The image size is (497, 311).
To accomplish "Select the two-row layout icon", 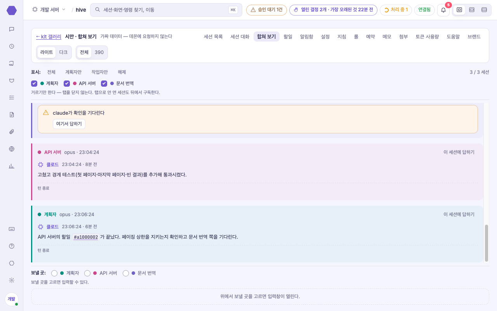I will (472, 10).
